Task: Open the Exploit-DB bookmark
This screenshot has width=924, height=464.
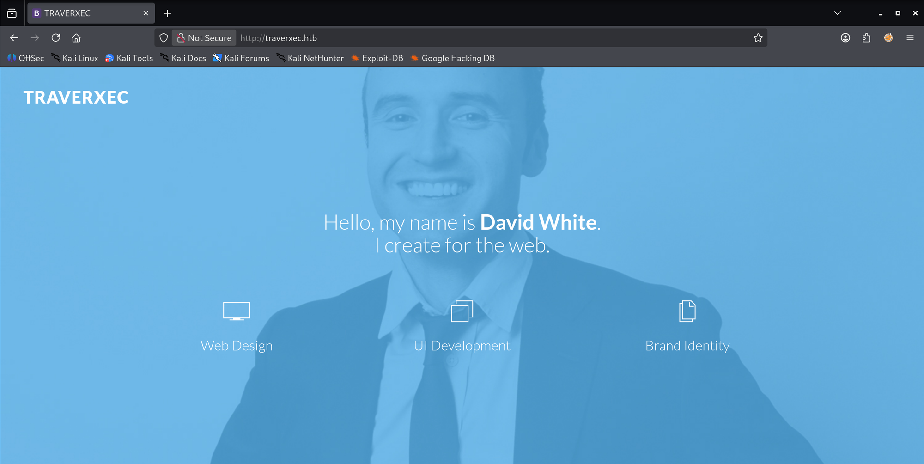Action: [377, 58]
